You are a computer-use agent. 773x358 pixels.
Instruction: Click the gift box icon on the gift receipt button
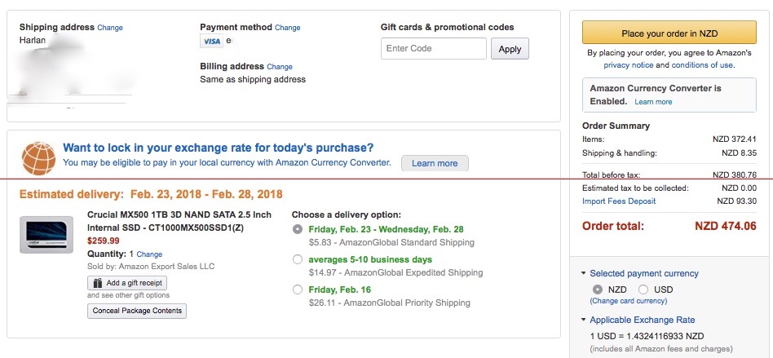(98, 283)
